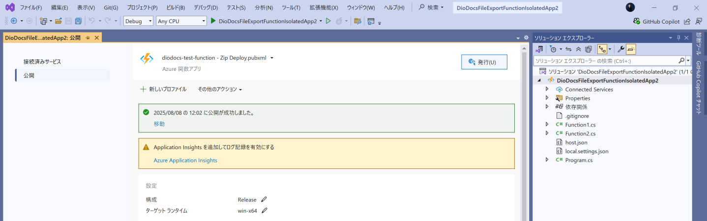The width and height of the screenshot is (707, 221).
Task: Click the Solution Explorer search magnifier icon
Action: pos(681,61)
